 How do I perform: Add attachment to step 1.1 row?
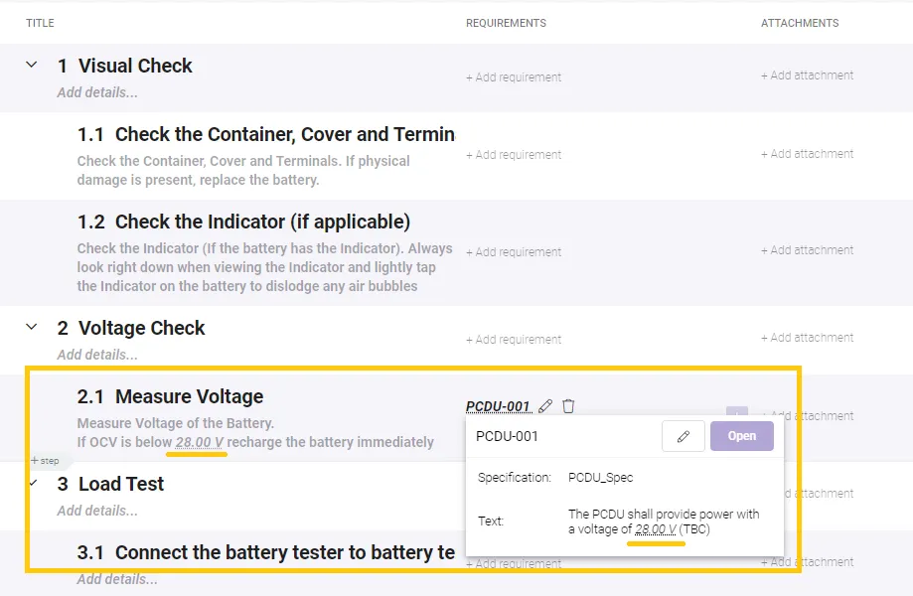tap(807, 154)
